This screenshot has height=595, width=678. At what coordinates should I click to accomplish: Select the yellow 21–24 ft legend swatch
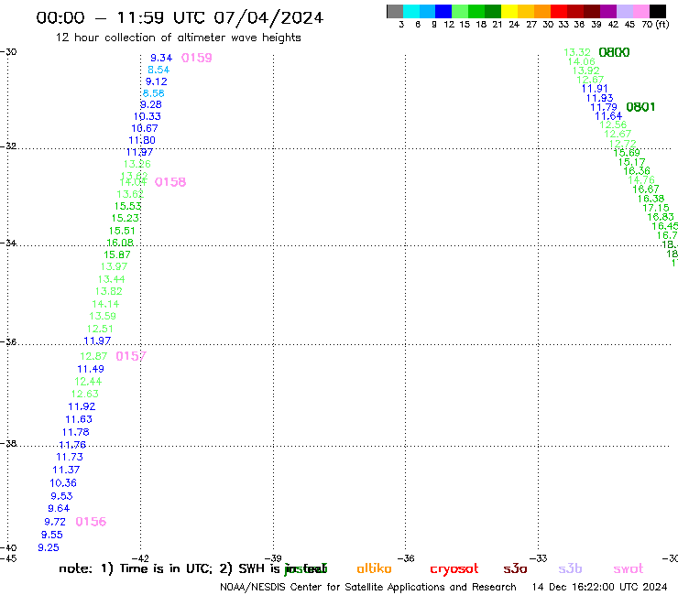(509, 11)
